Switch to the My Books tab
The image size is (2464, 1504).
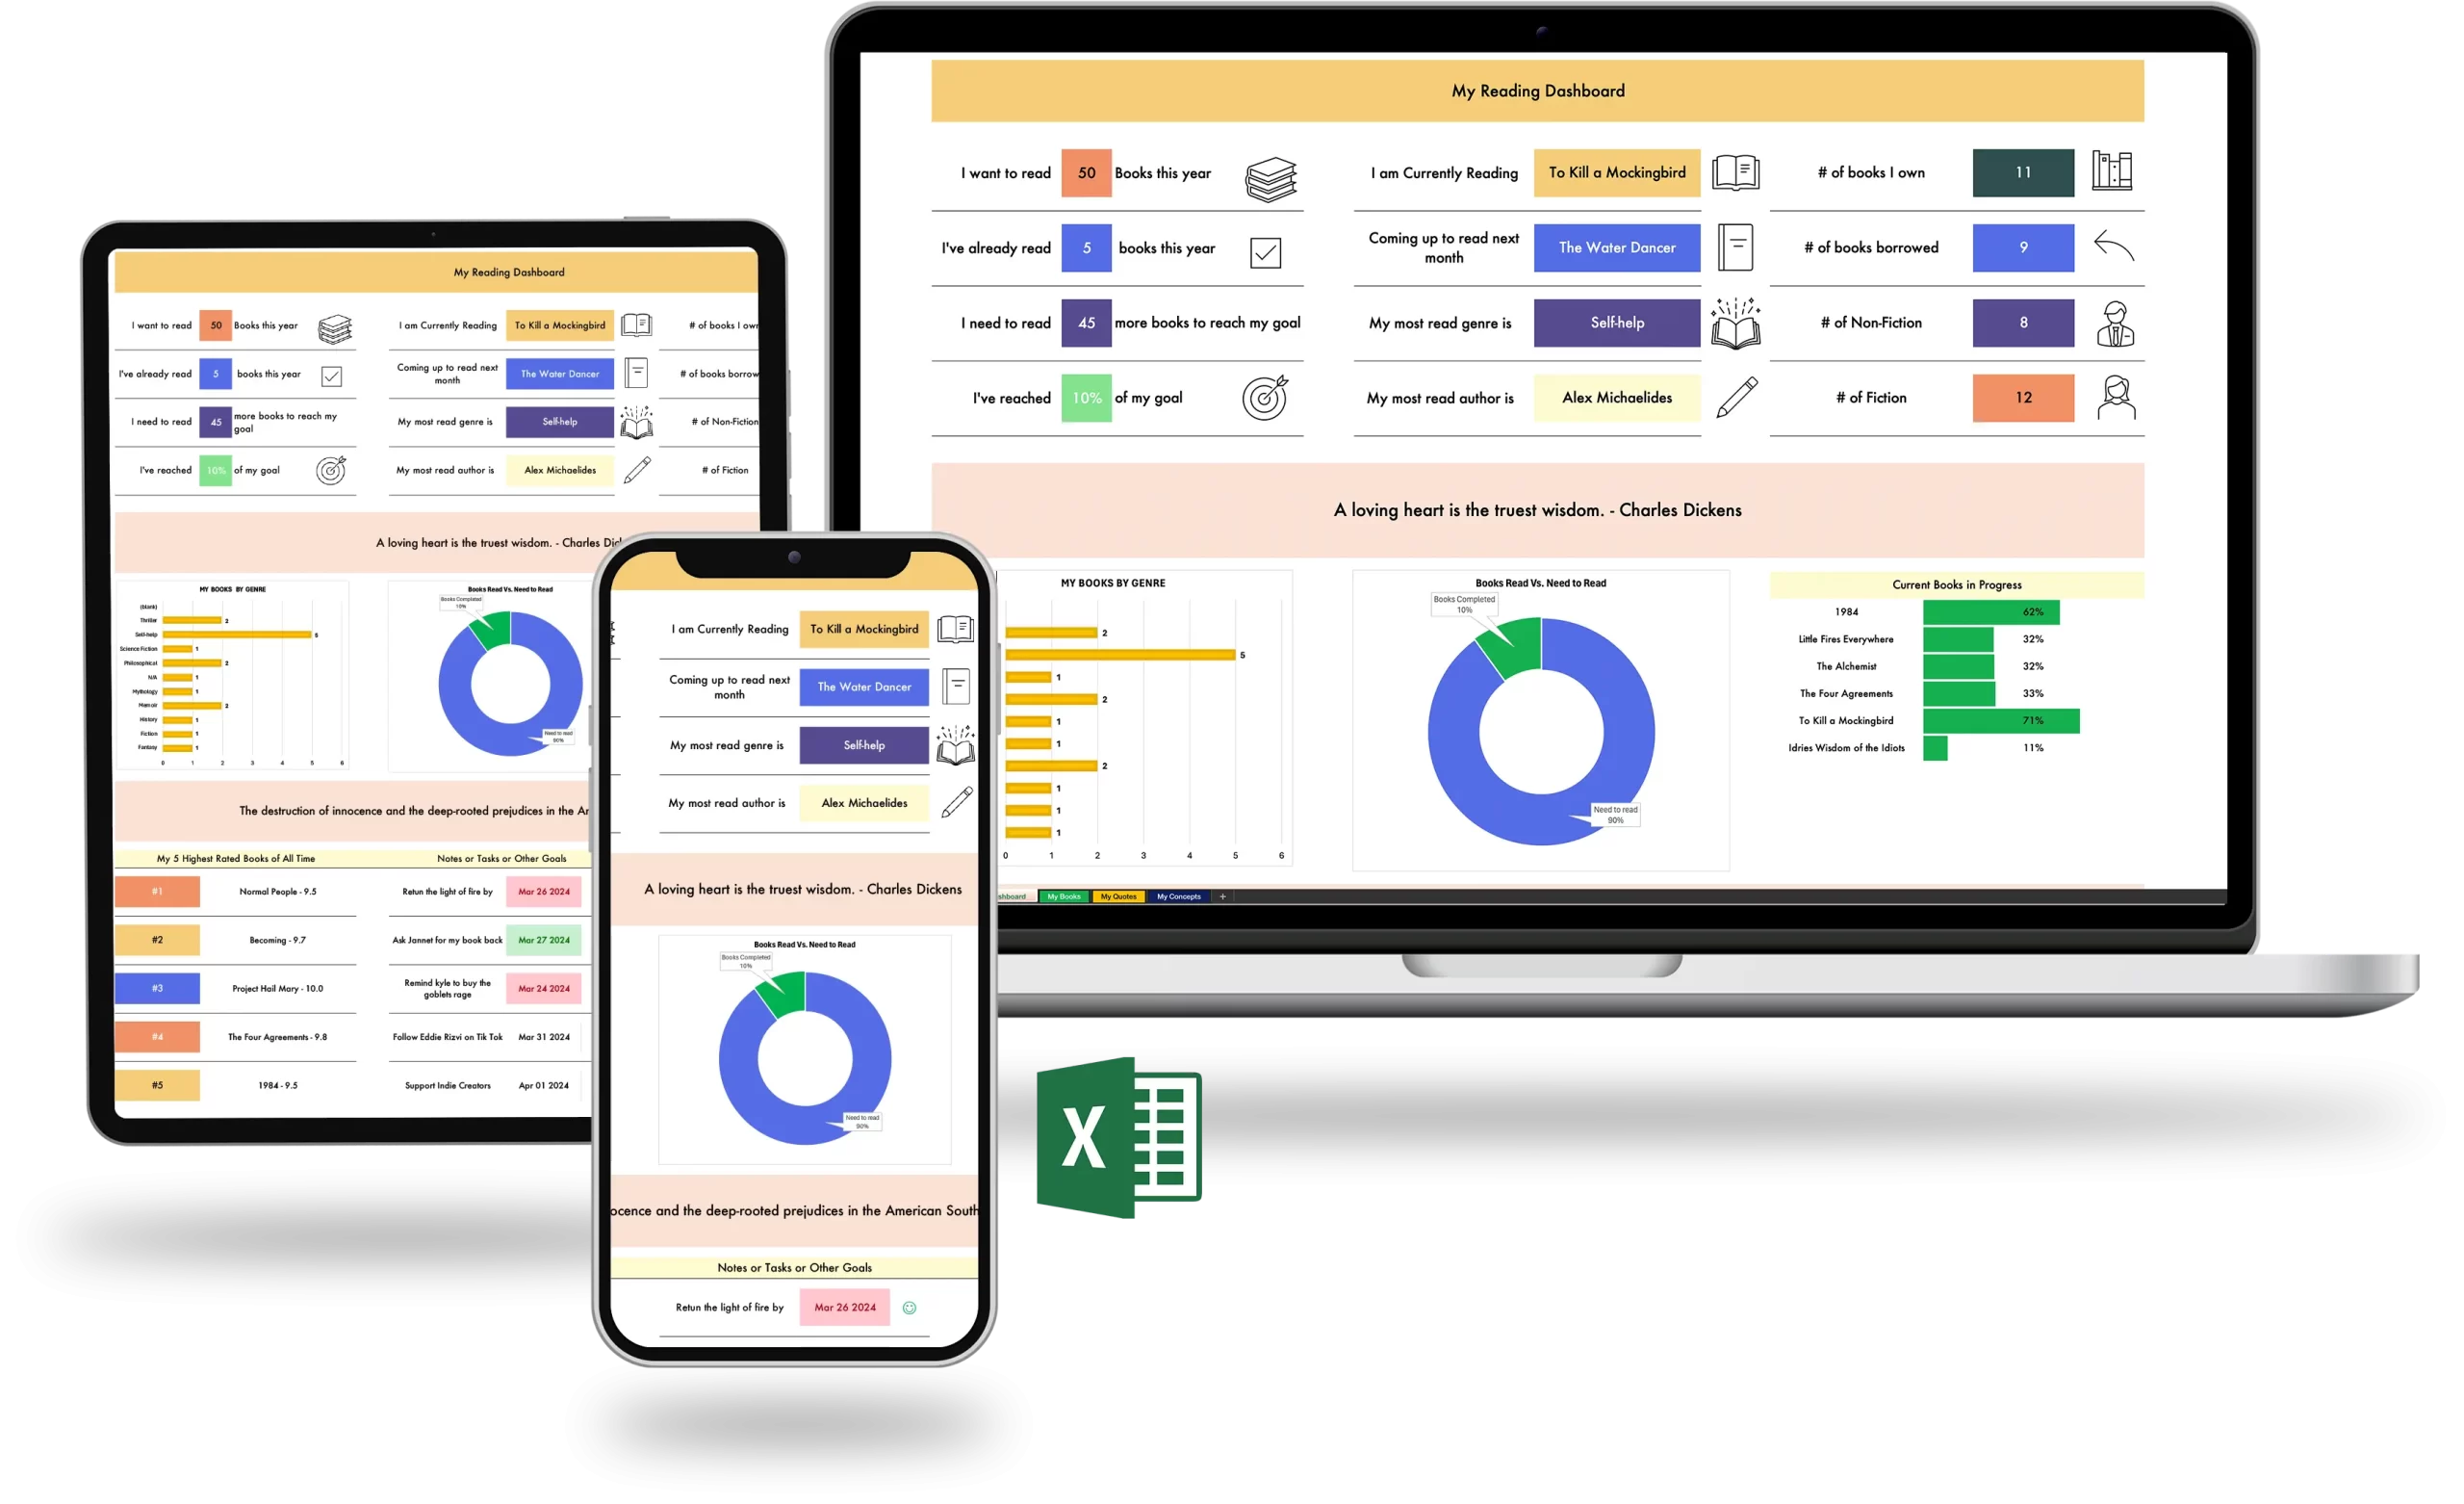(1073, 896)
